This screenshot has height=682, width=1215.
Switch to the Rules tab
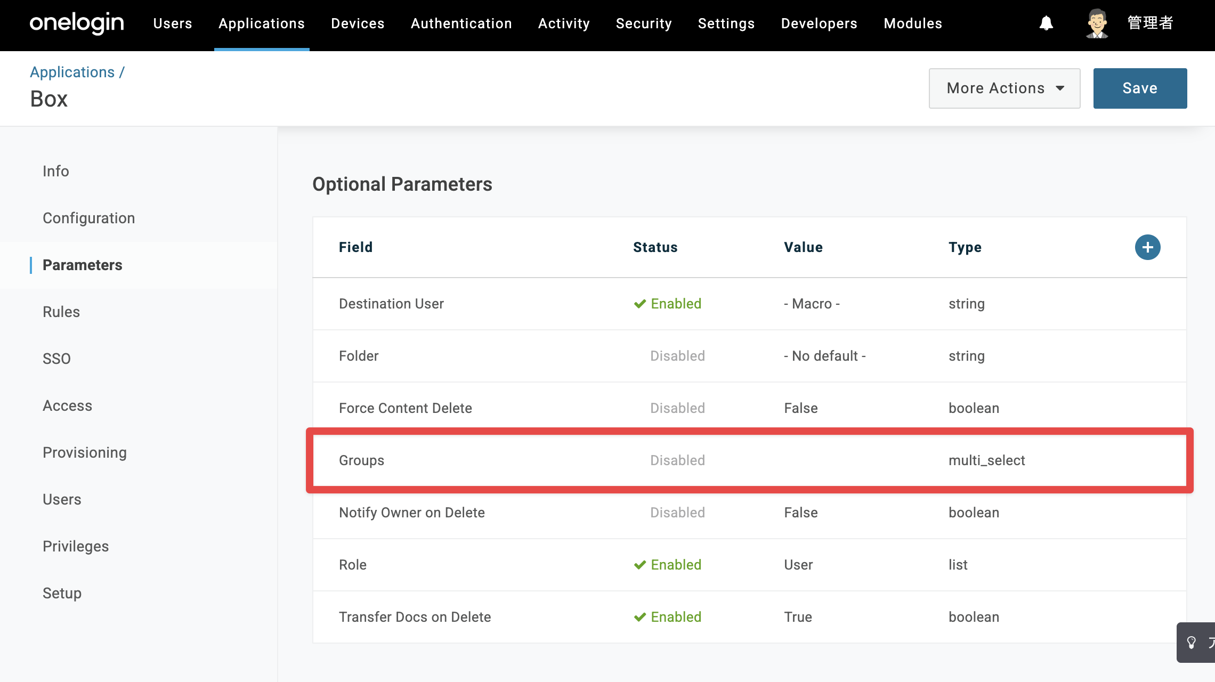[61, 312]
